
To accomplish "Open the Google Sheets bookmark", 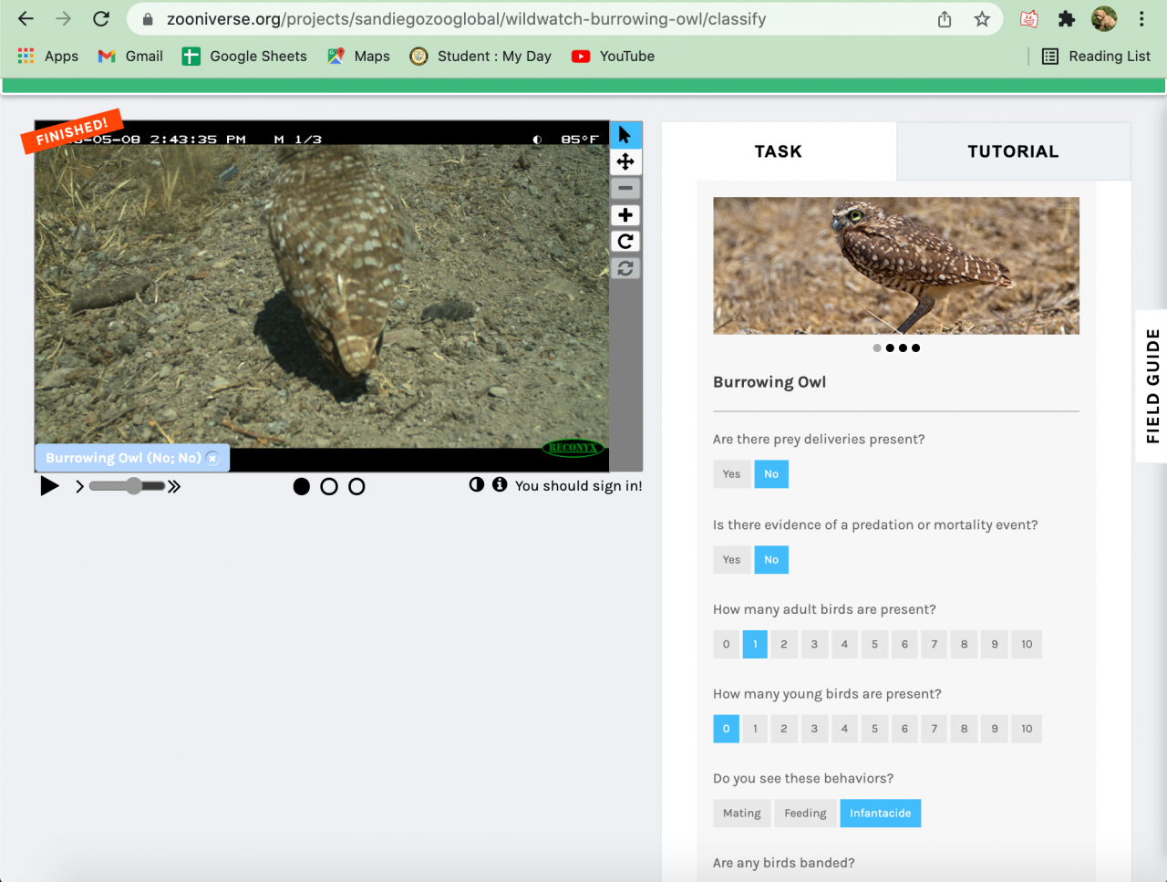I will point(244,57).
